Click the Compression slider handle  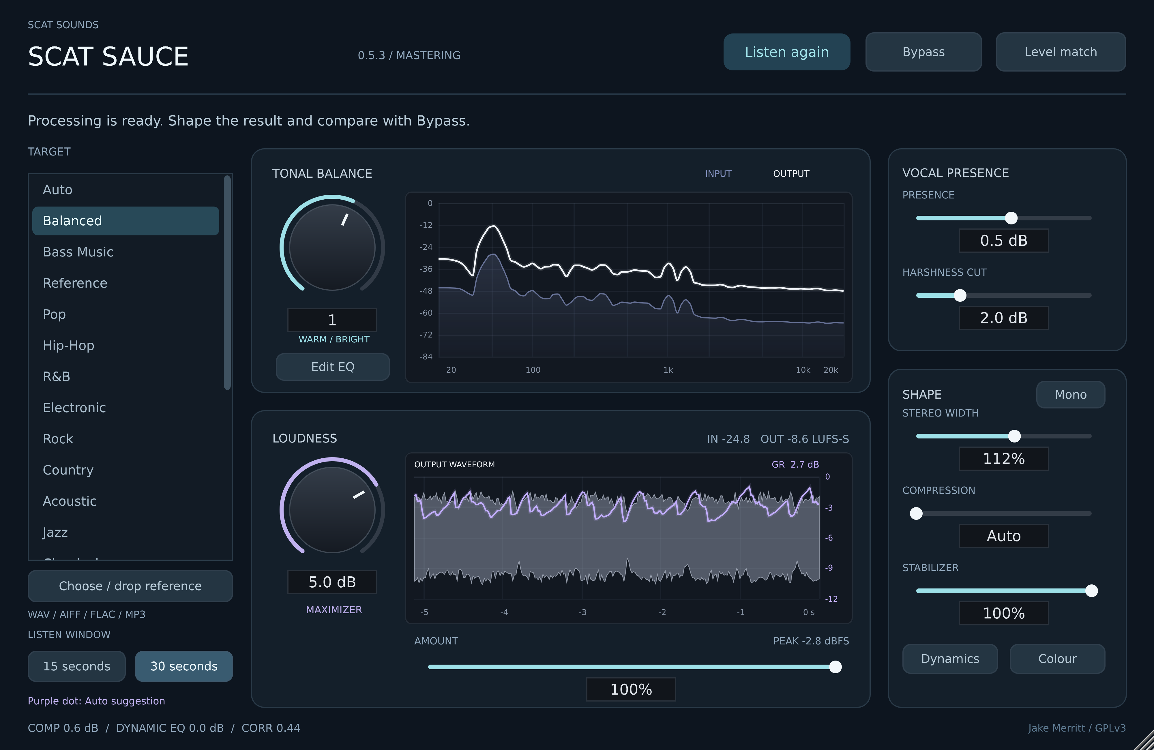916,513
